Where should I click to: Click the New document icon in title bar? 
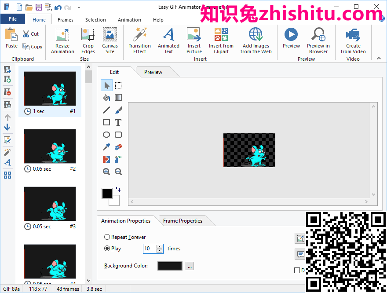pyautogui.click(x=19, y=7)
